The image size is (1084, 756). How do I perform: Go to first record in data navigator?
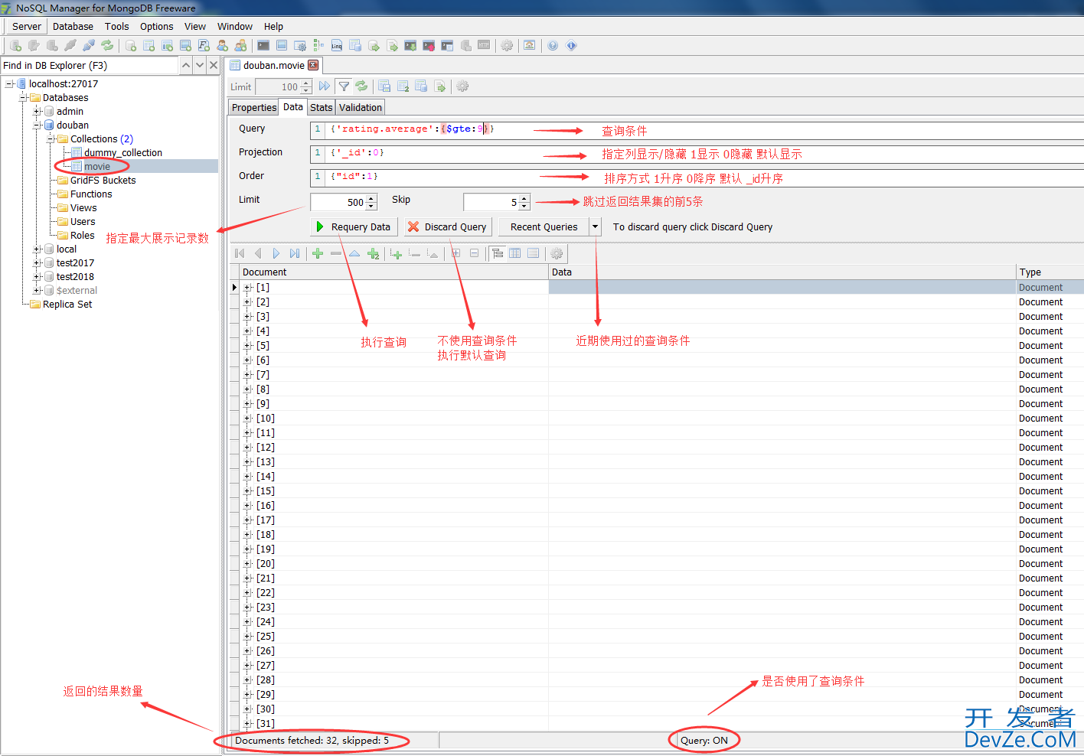tap(240, 253)
